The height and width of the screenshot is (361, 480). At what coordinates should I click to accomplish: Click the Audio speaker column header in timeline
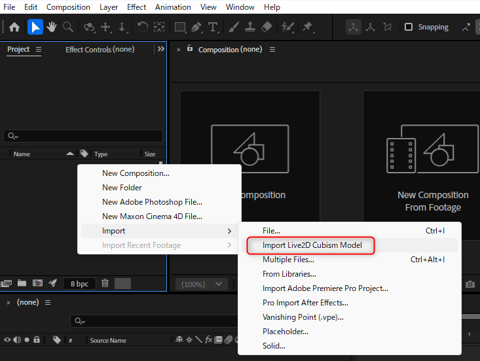point(17,340)
